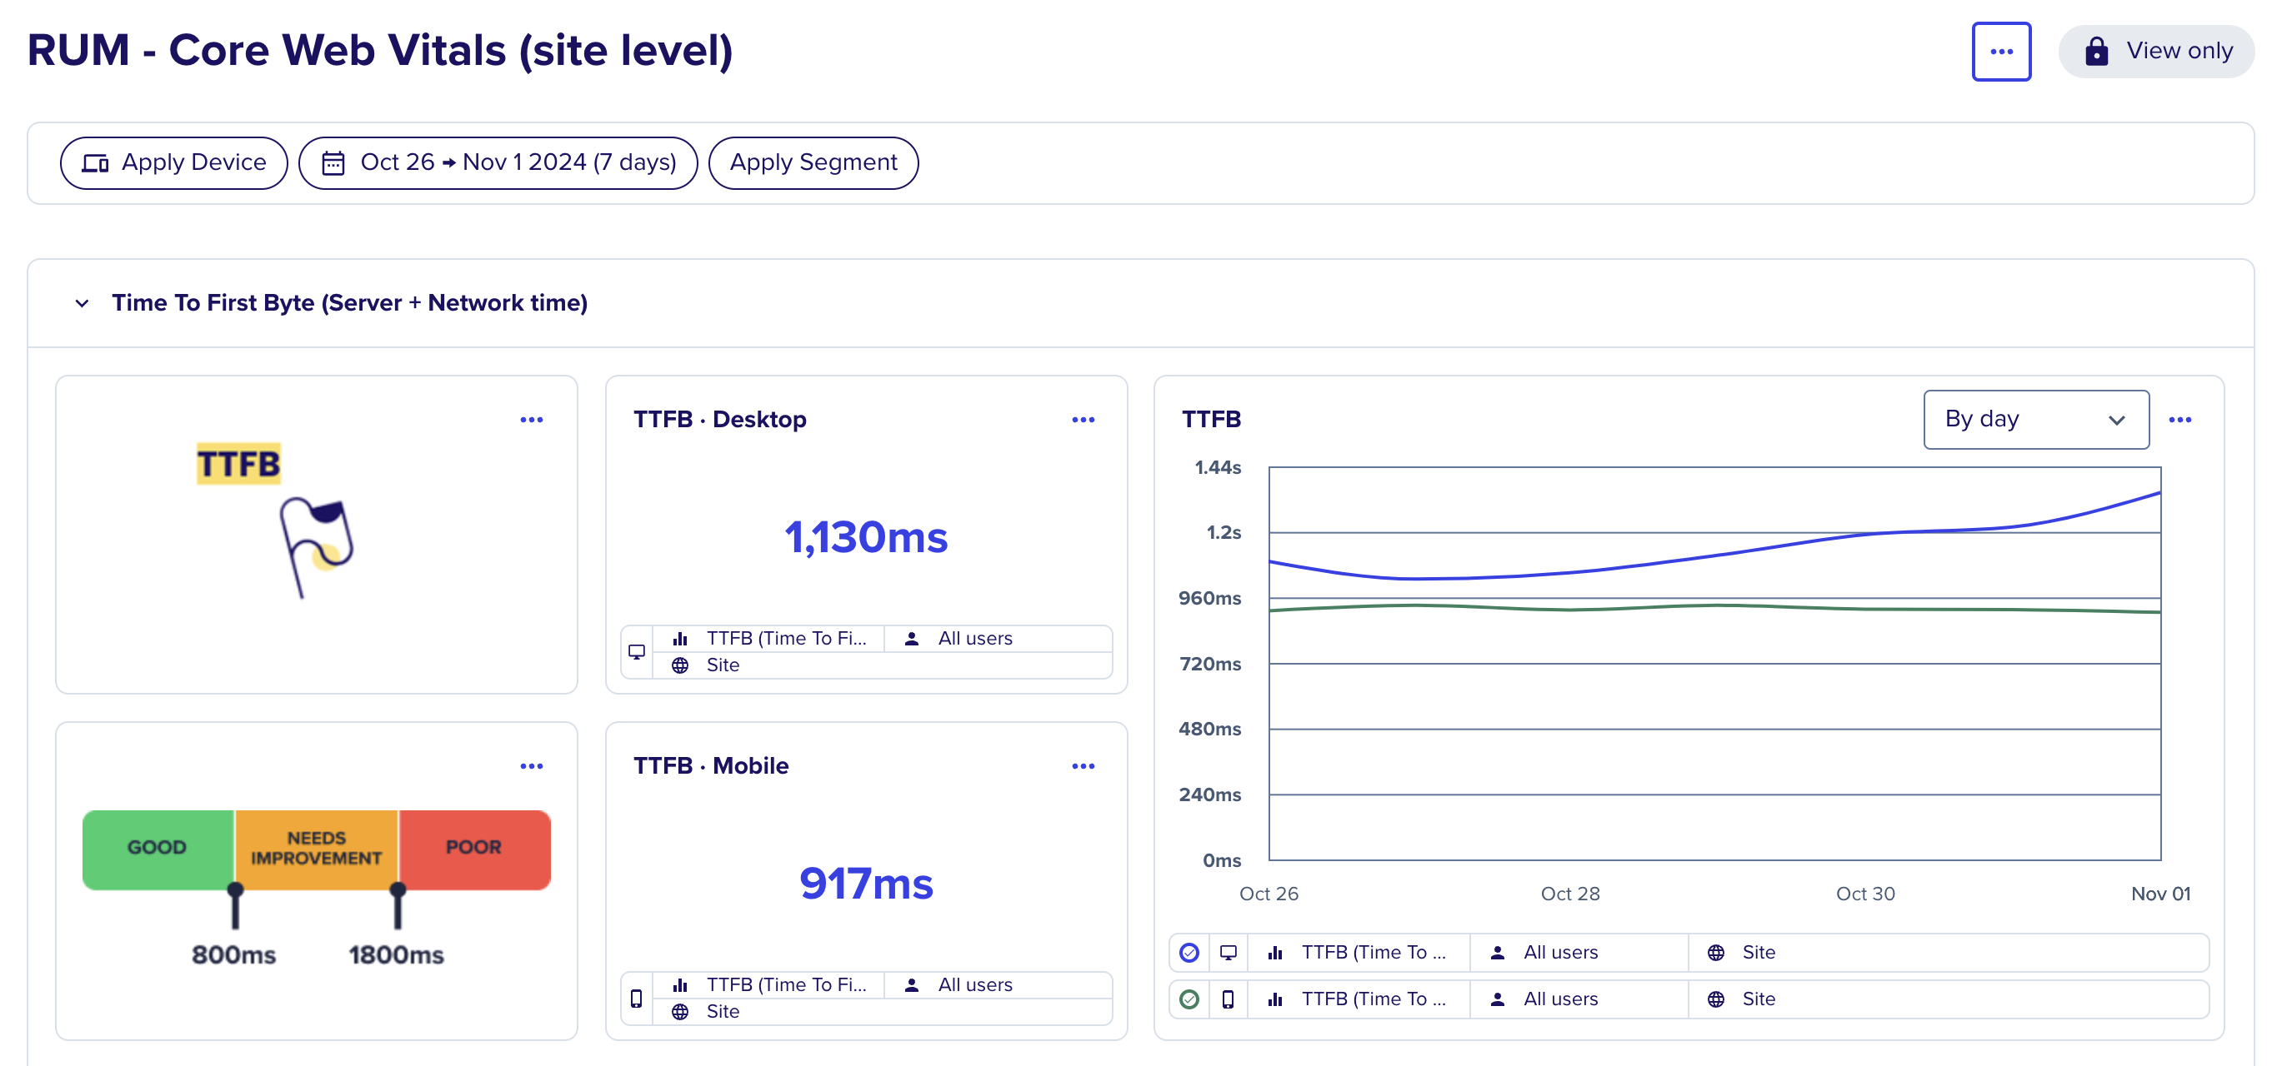Viewport: 2272px width, 1066px height.
Task: Collapse the Time To First Byte section
Action: coord(82,303)
